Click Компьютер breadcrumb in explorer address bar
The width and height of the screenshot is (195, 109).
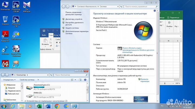click(x=21, y=75)
